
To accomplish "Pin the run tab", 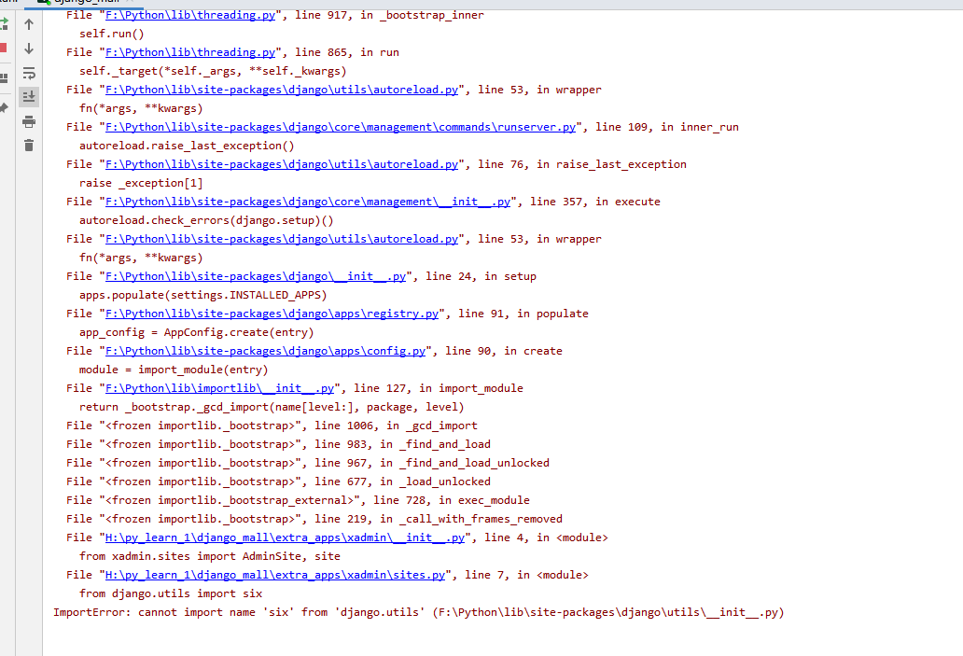I will [4, 108].
